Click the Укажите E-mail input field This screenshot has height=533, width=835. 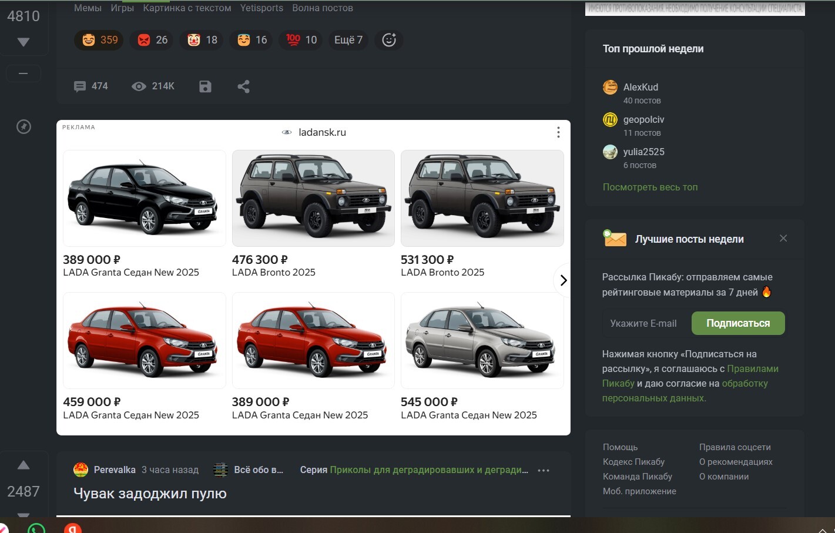coord(645,323)
